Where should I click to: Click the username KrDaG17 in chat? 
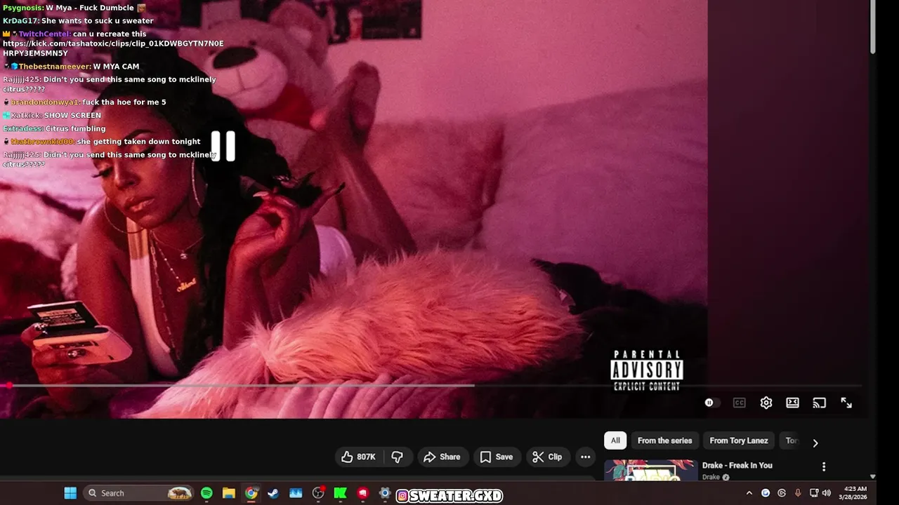point(20,21)
